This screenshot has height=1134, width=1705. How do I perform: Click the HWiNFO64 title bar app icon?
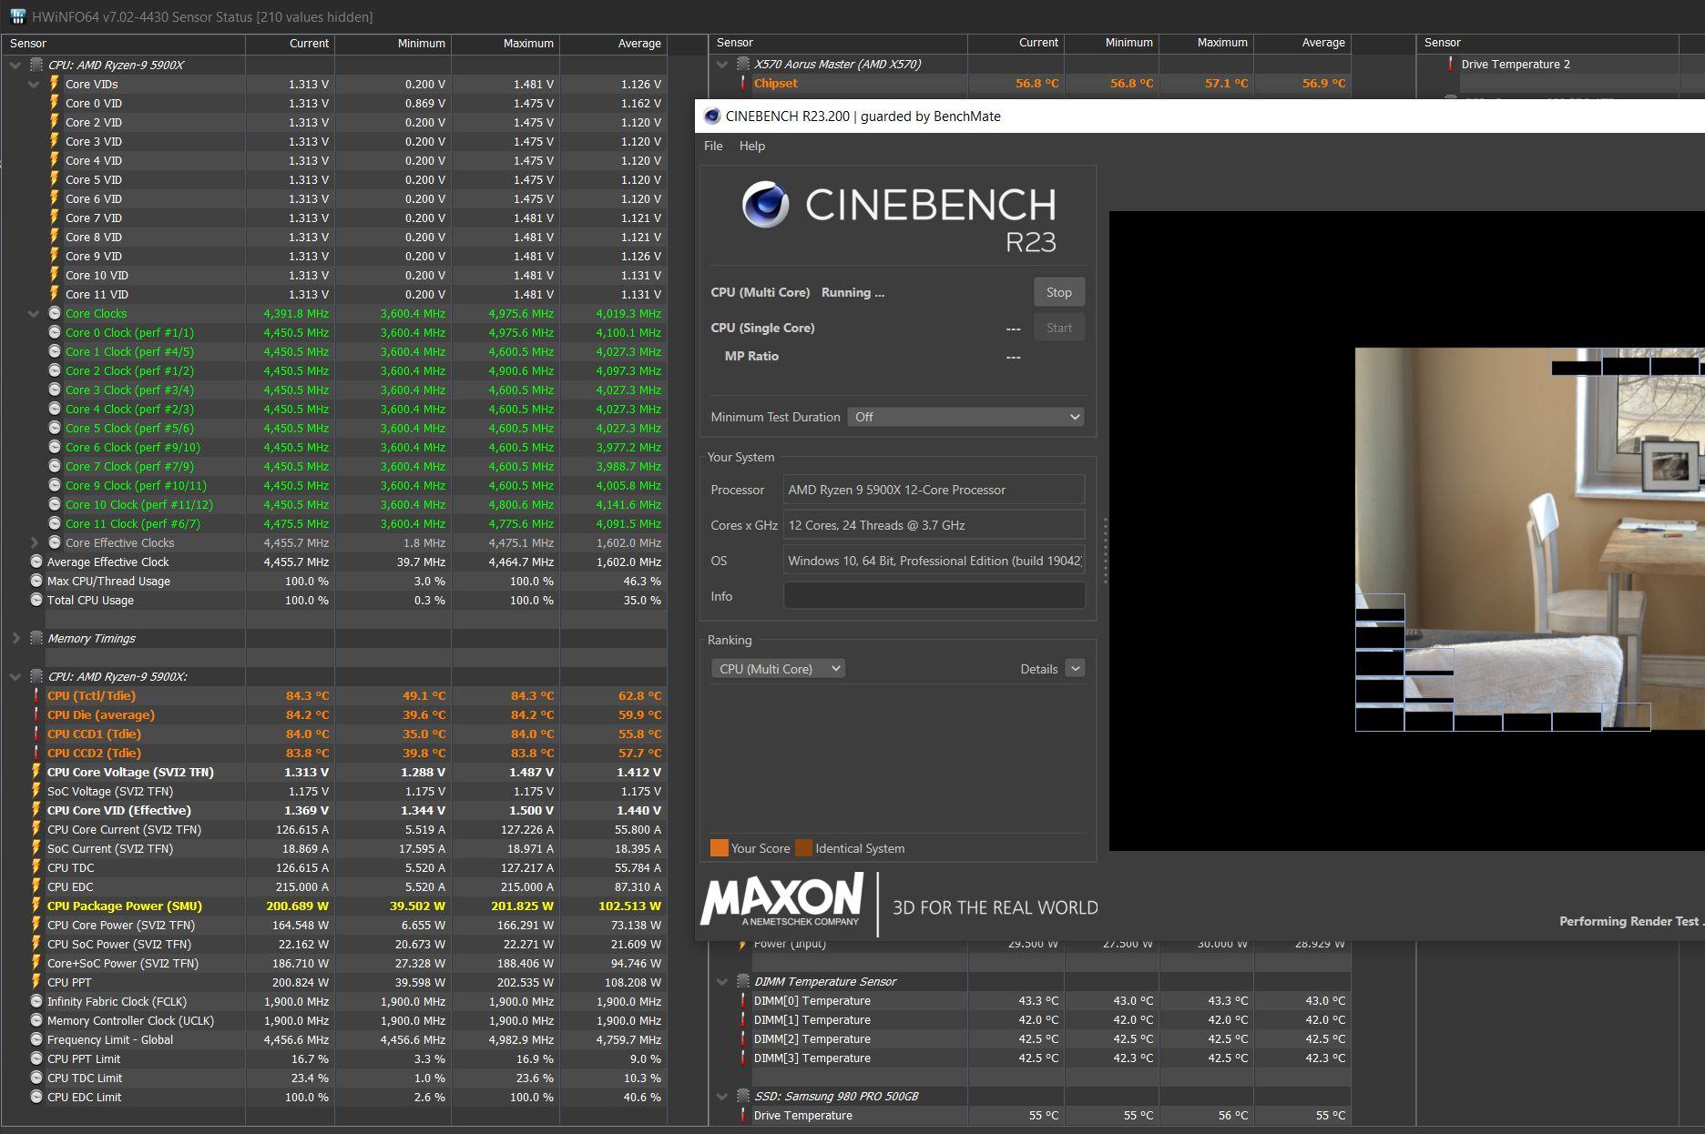[x=16, y=16]
